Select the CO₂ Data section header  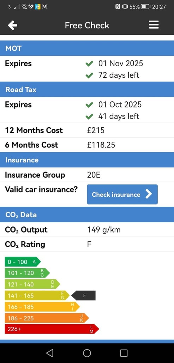[87, 214]
